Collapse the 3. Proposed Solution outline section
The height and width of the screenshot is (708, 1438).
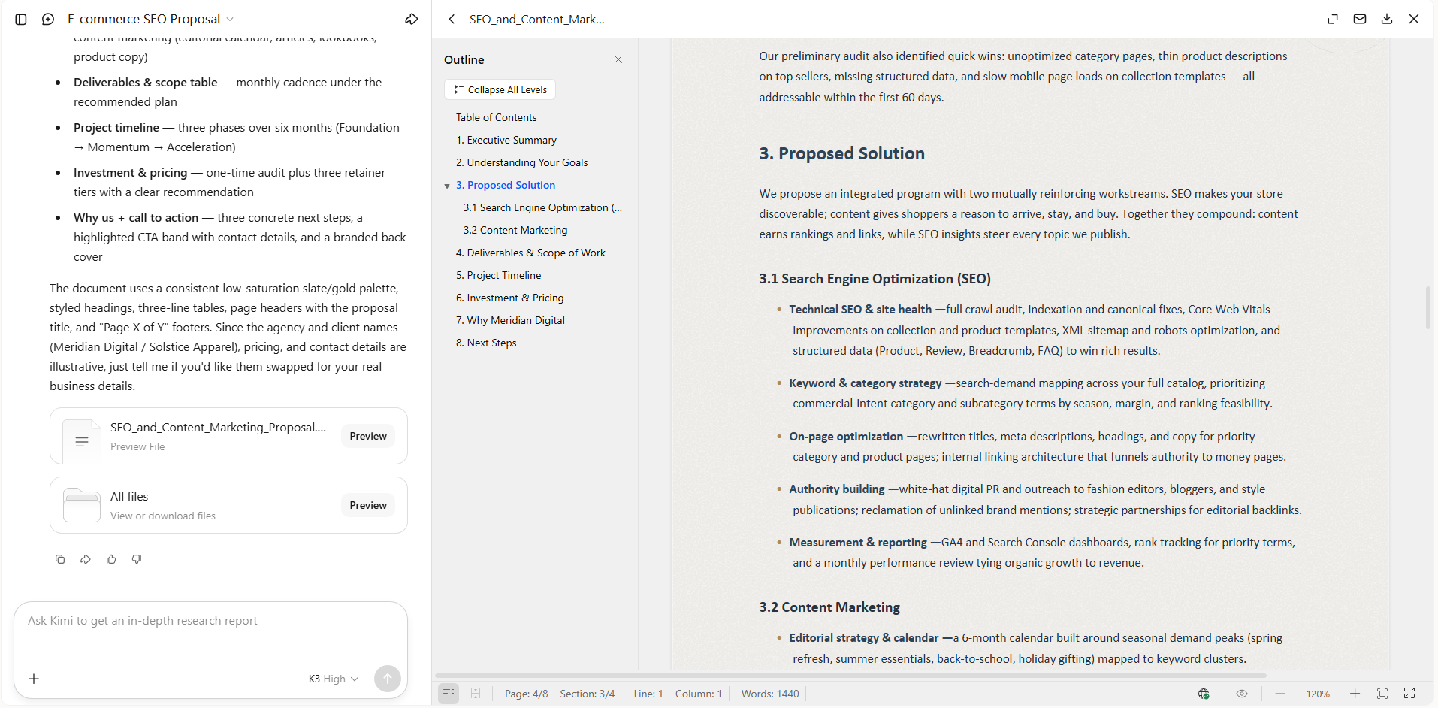[x=447, y=186]
